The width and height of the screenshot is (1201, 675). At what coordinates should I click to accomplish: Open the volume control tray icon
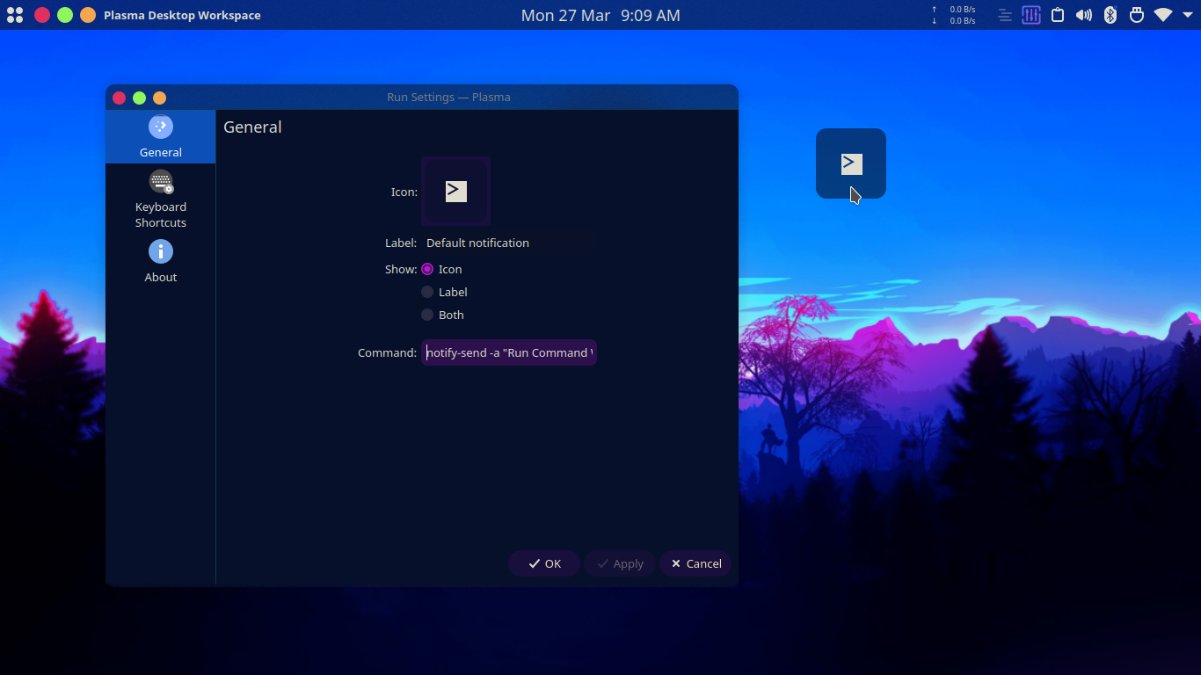pos(1084,15)
